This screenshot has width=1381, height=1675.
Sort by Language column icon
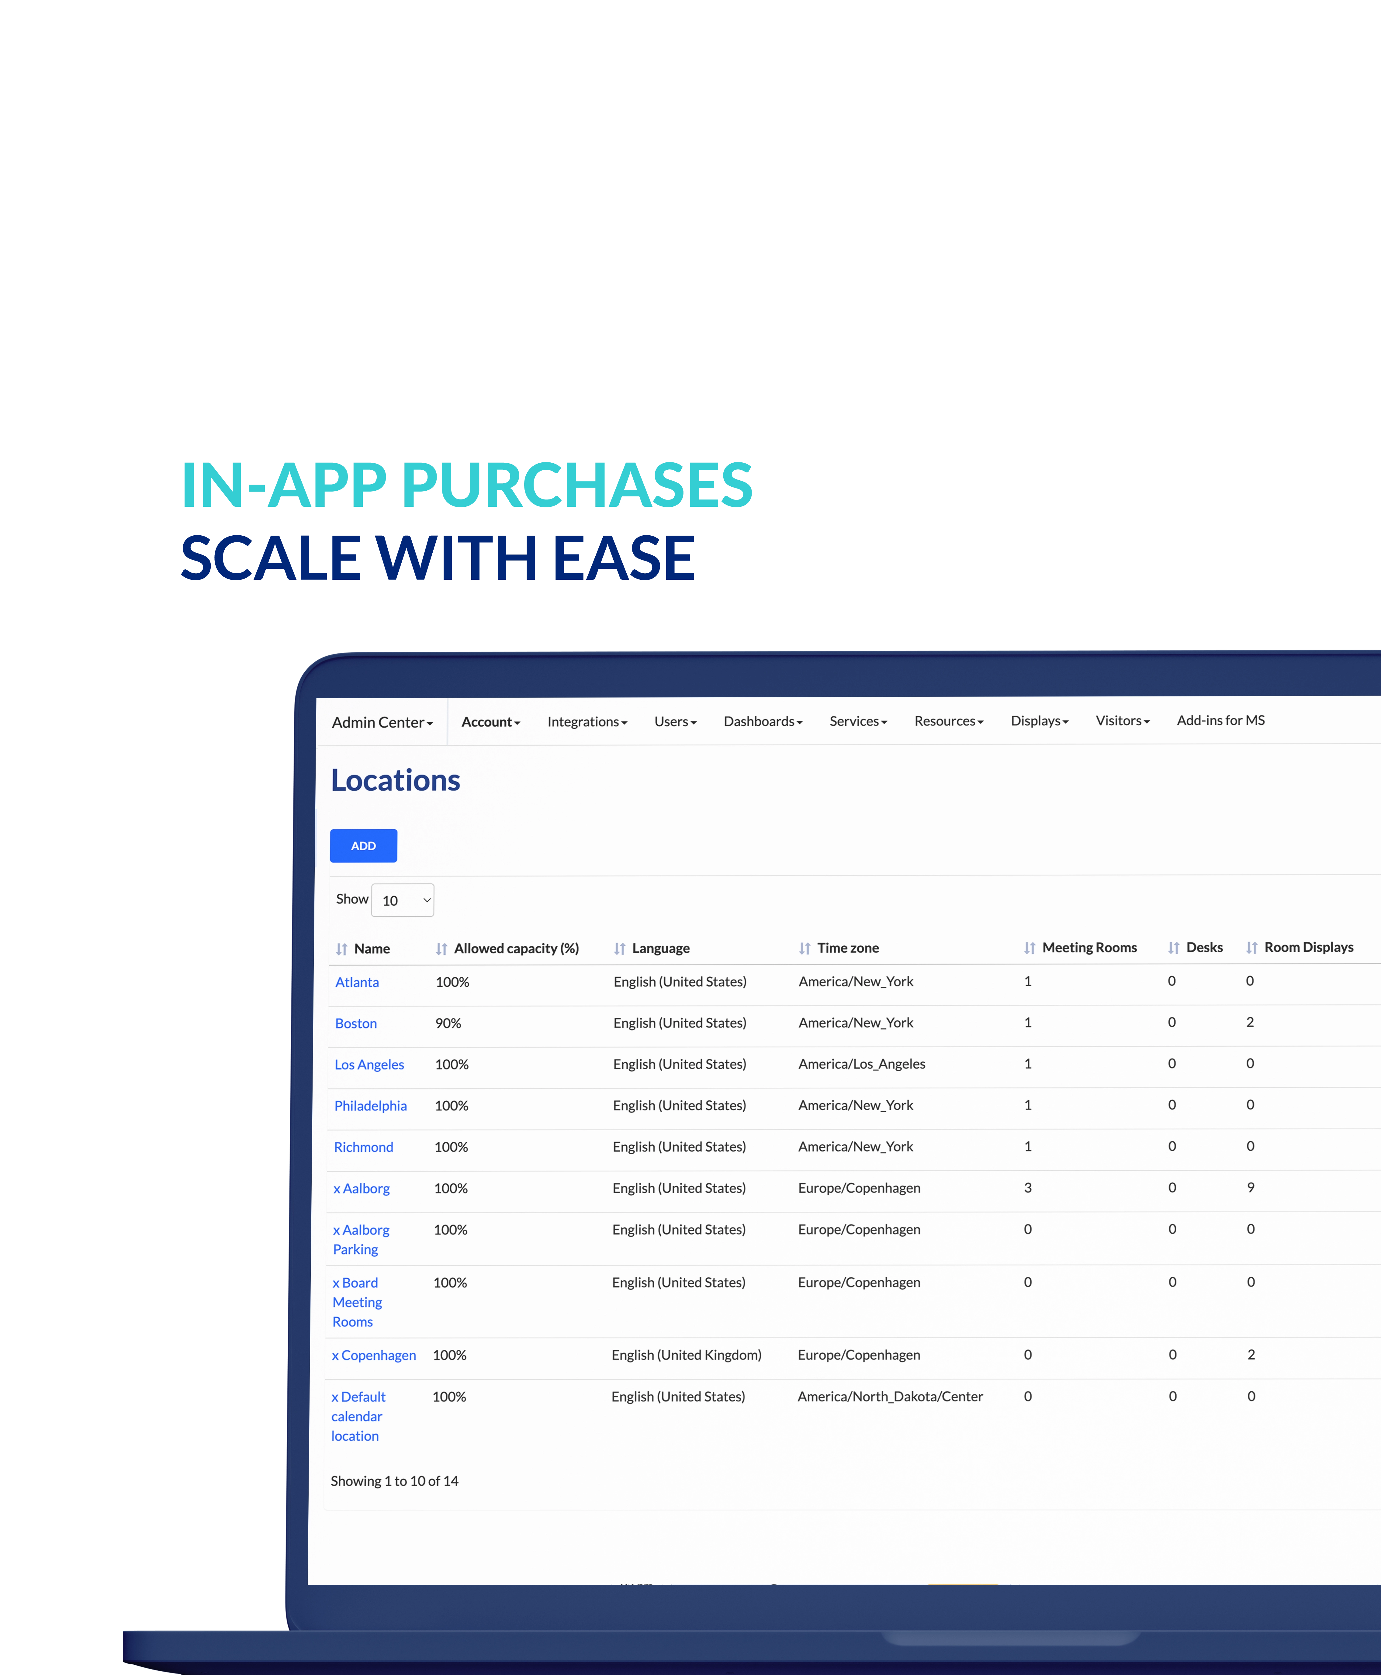[620, 949]
